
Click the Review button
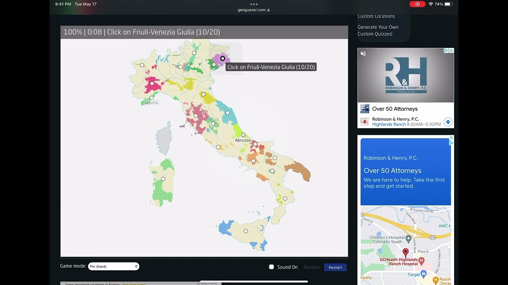pos(311,267)
